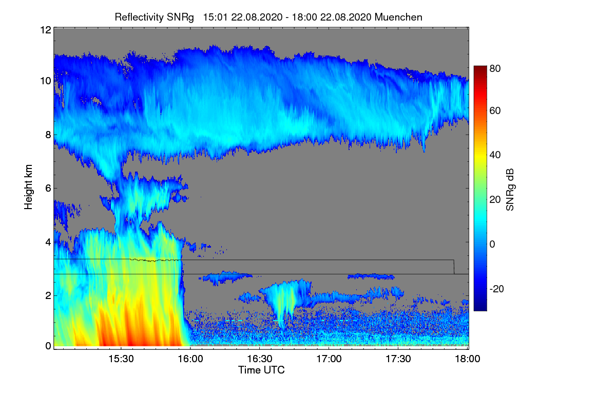Image resolution: width=616 pixels, height=411 pixels.
Task: Click the height axis tick label 8
Action: tap(48, 135)
